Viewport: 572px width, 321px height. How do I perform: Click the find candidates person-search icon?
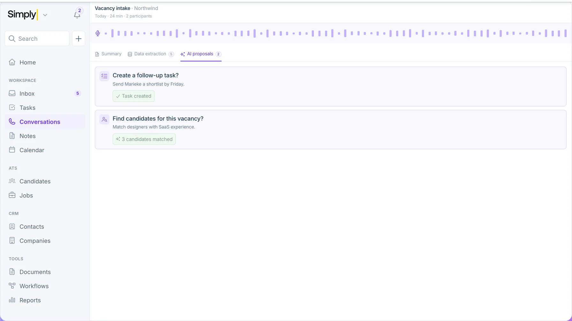(x=104, y=120)
